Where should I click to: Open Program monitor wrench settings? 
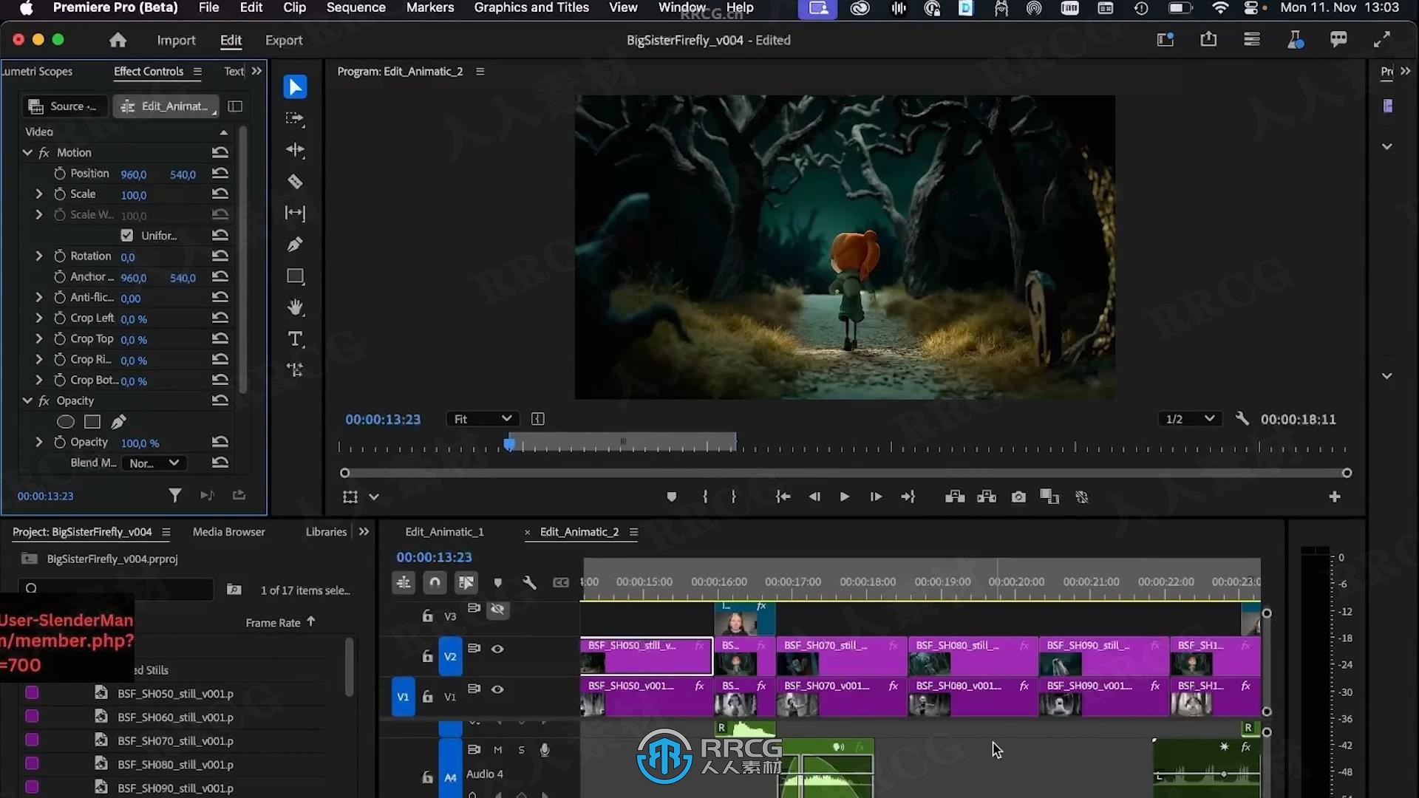(1242, 419)
